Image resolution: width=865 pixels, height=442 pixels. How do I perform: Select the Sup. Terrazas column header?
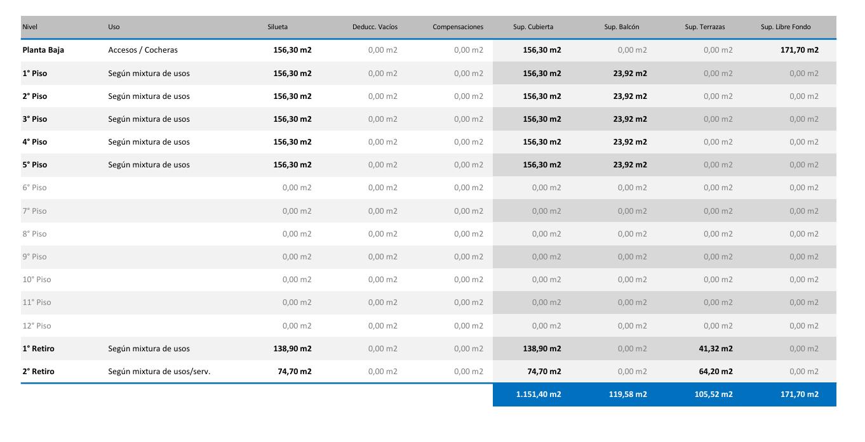704,27
